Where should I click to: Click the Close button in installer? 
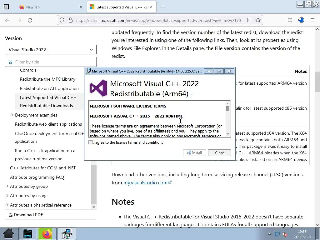tap(219, 152)
